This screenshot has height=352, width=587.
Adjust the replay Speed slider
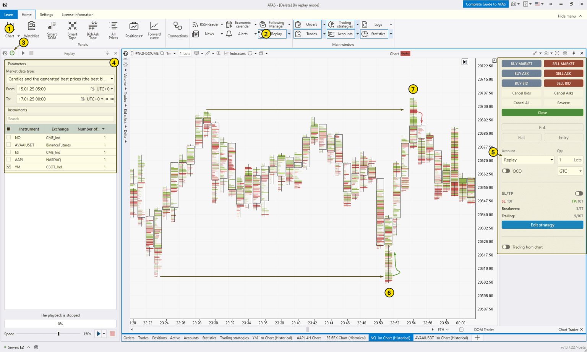click(58, 333)
